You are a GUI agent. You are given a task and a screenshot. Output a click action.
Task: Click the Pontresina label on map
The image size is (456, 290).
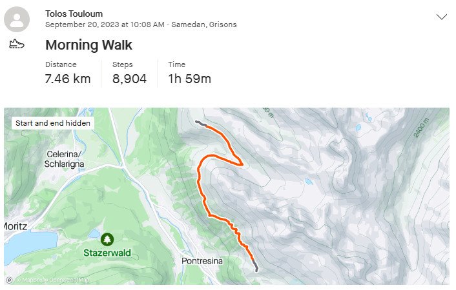[x=202, y=261]
